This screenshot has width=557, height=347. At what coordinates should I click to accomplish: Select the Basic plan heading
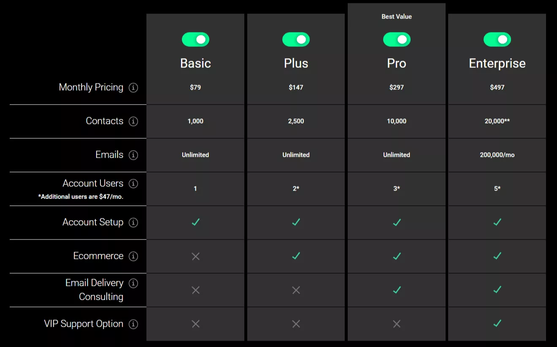[x=195, y=63]
